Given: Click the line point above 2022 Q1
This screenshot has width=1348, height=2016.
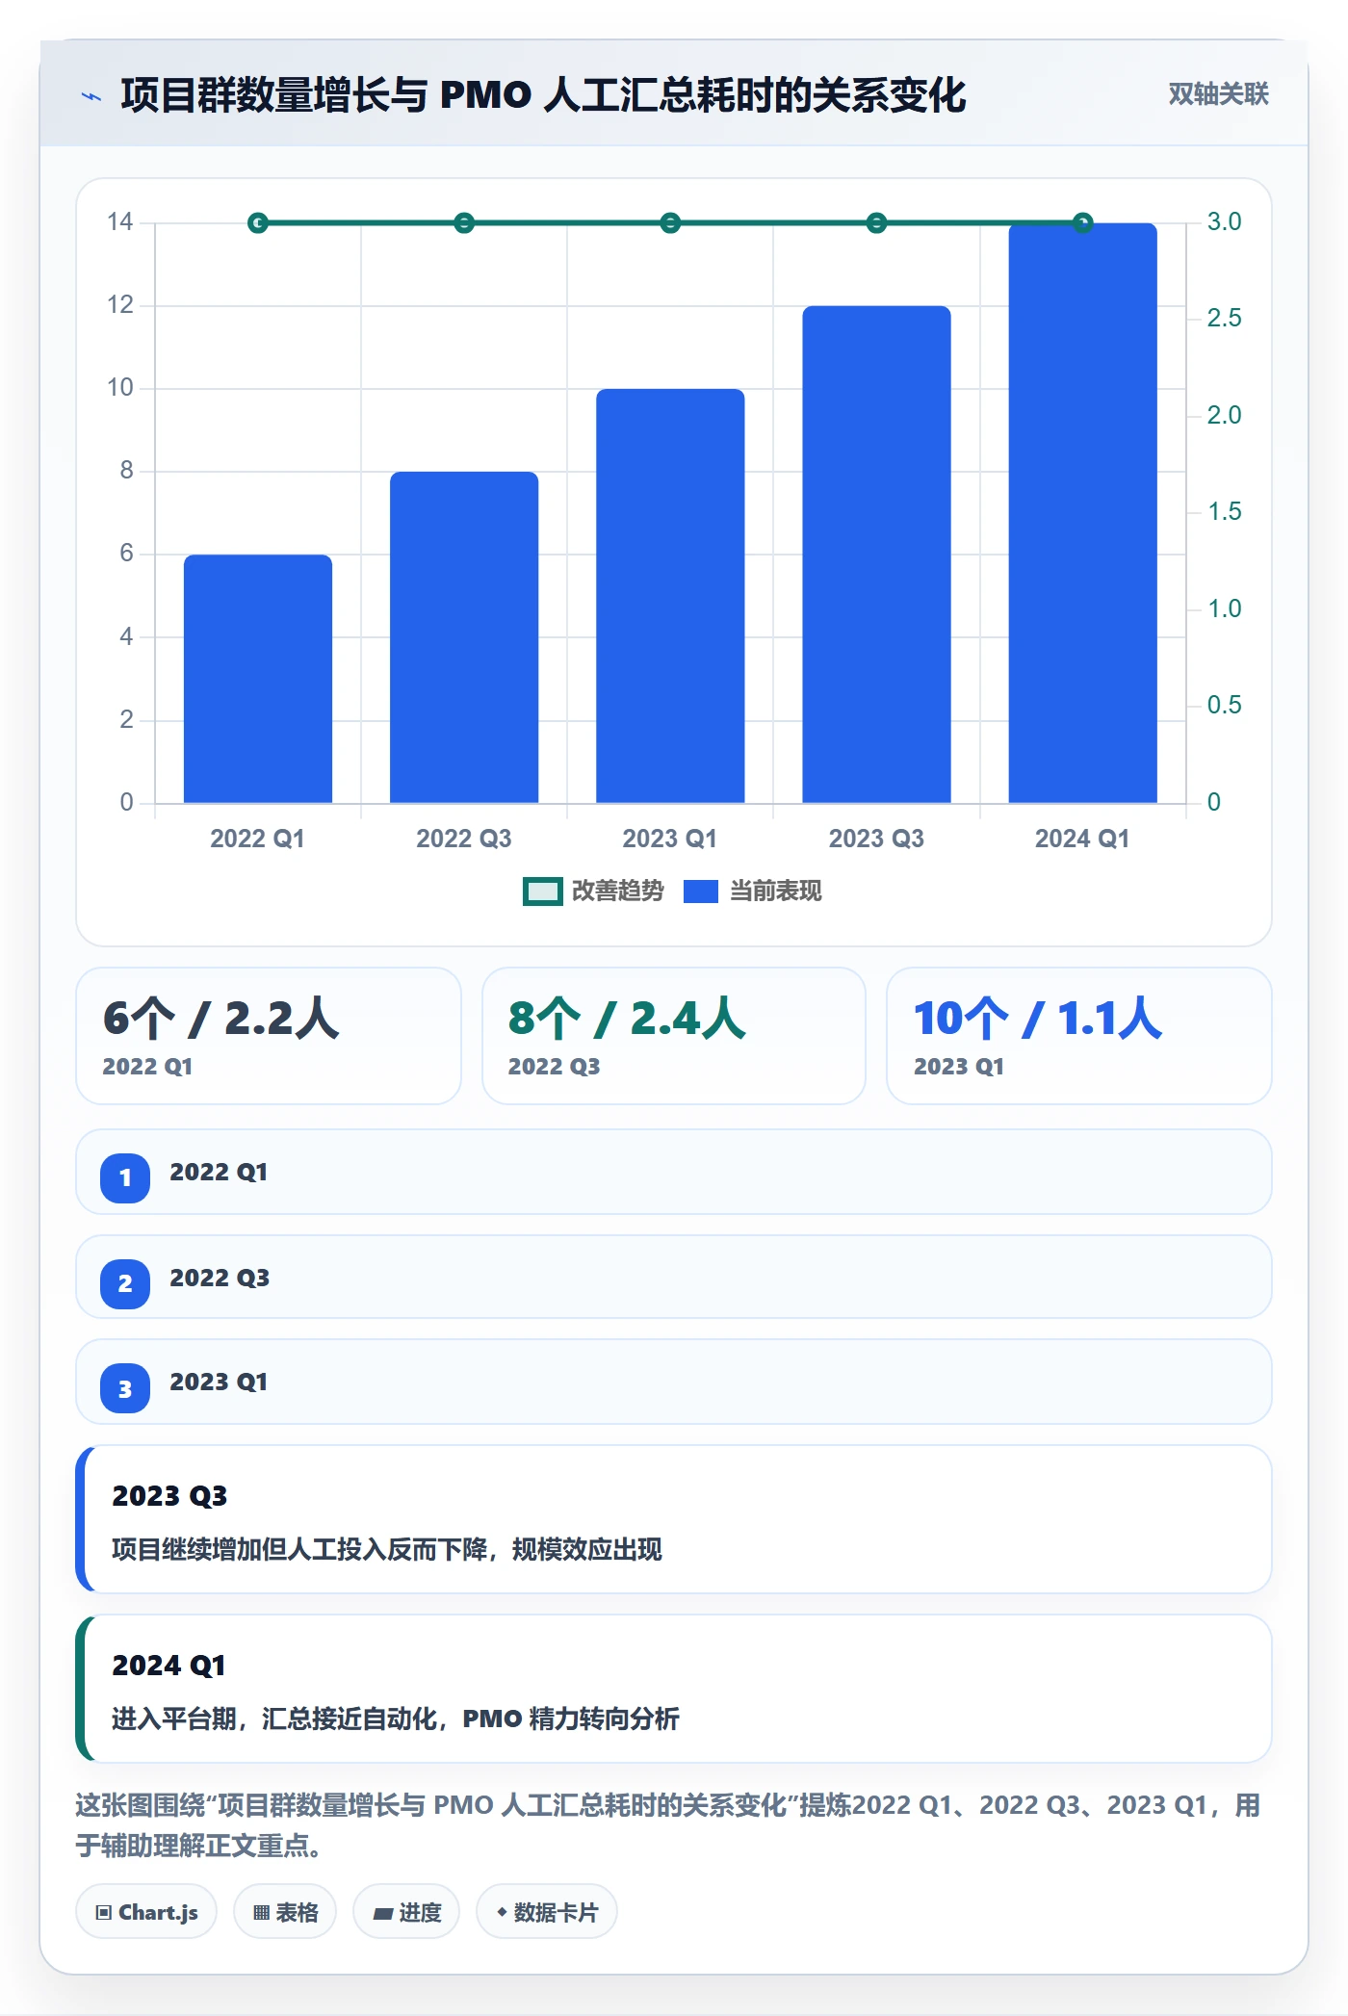Looking at the screenshot, I should coord(258,223).
